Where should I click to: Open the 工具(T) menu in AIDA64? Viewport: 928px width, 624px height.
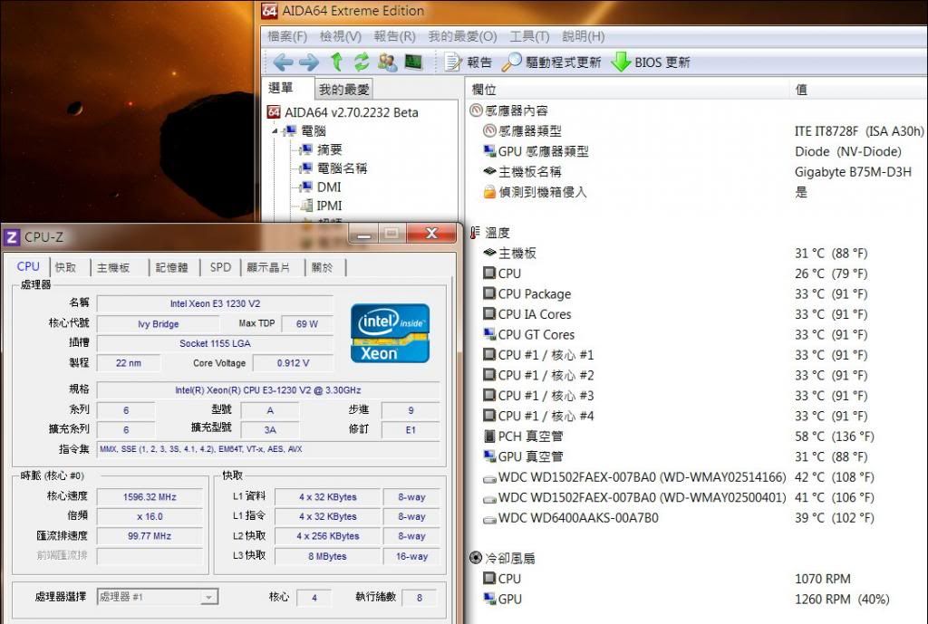point(529,36)
